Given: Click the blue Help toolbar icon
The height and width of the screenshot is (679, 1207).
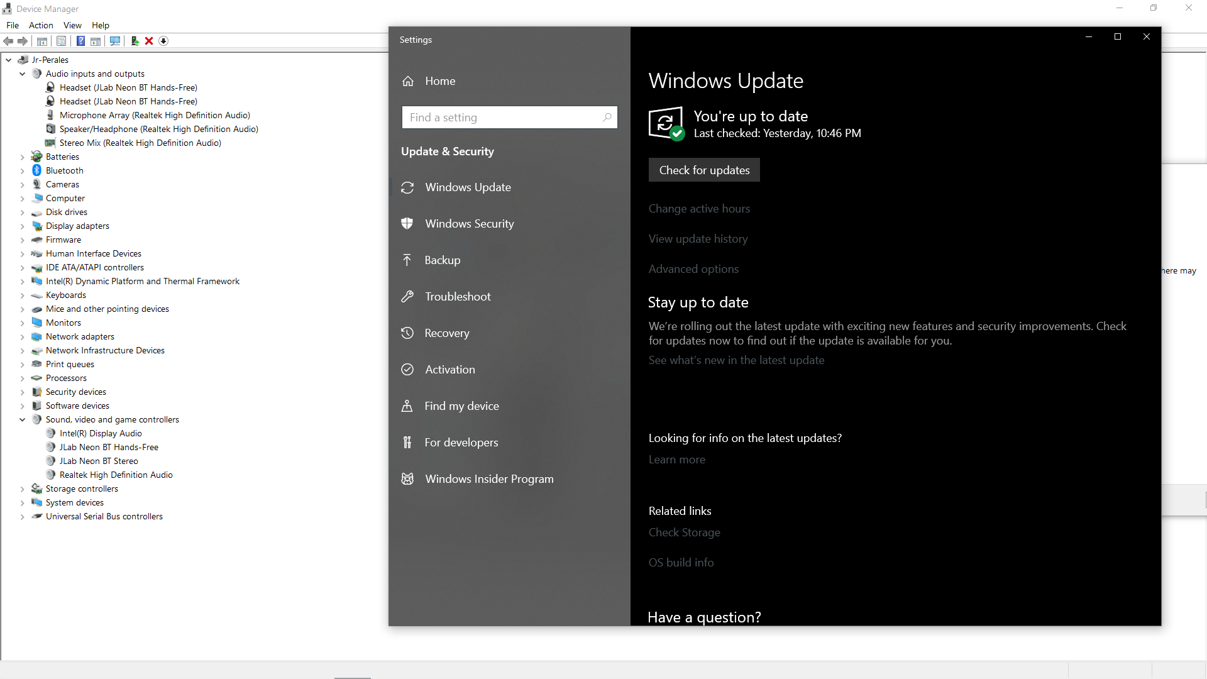Looking at the screenshot, I should click(81, 41).
